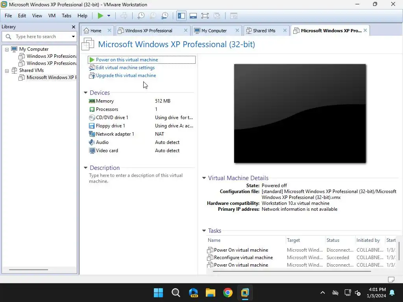This screenshot has height=302, width=403.
Task: Click the Processors device icon
Action: click(92, 109)
